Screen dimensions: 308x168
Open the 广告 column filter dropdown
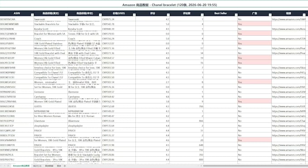coord(270,15)
